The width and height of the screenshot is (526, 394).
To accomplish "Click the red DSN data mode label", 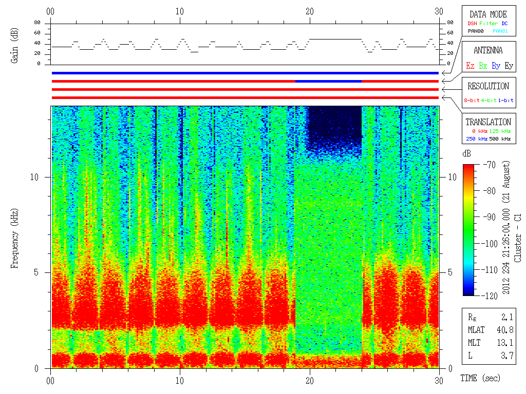I will 472,24.
